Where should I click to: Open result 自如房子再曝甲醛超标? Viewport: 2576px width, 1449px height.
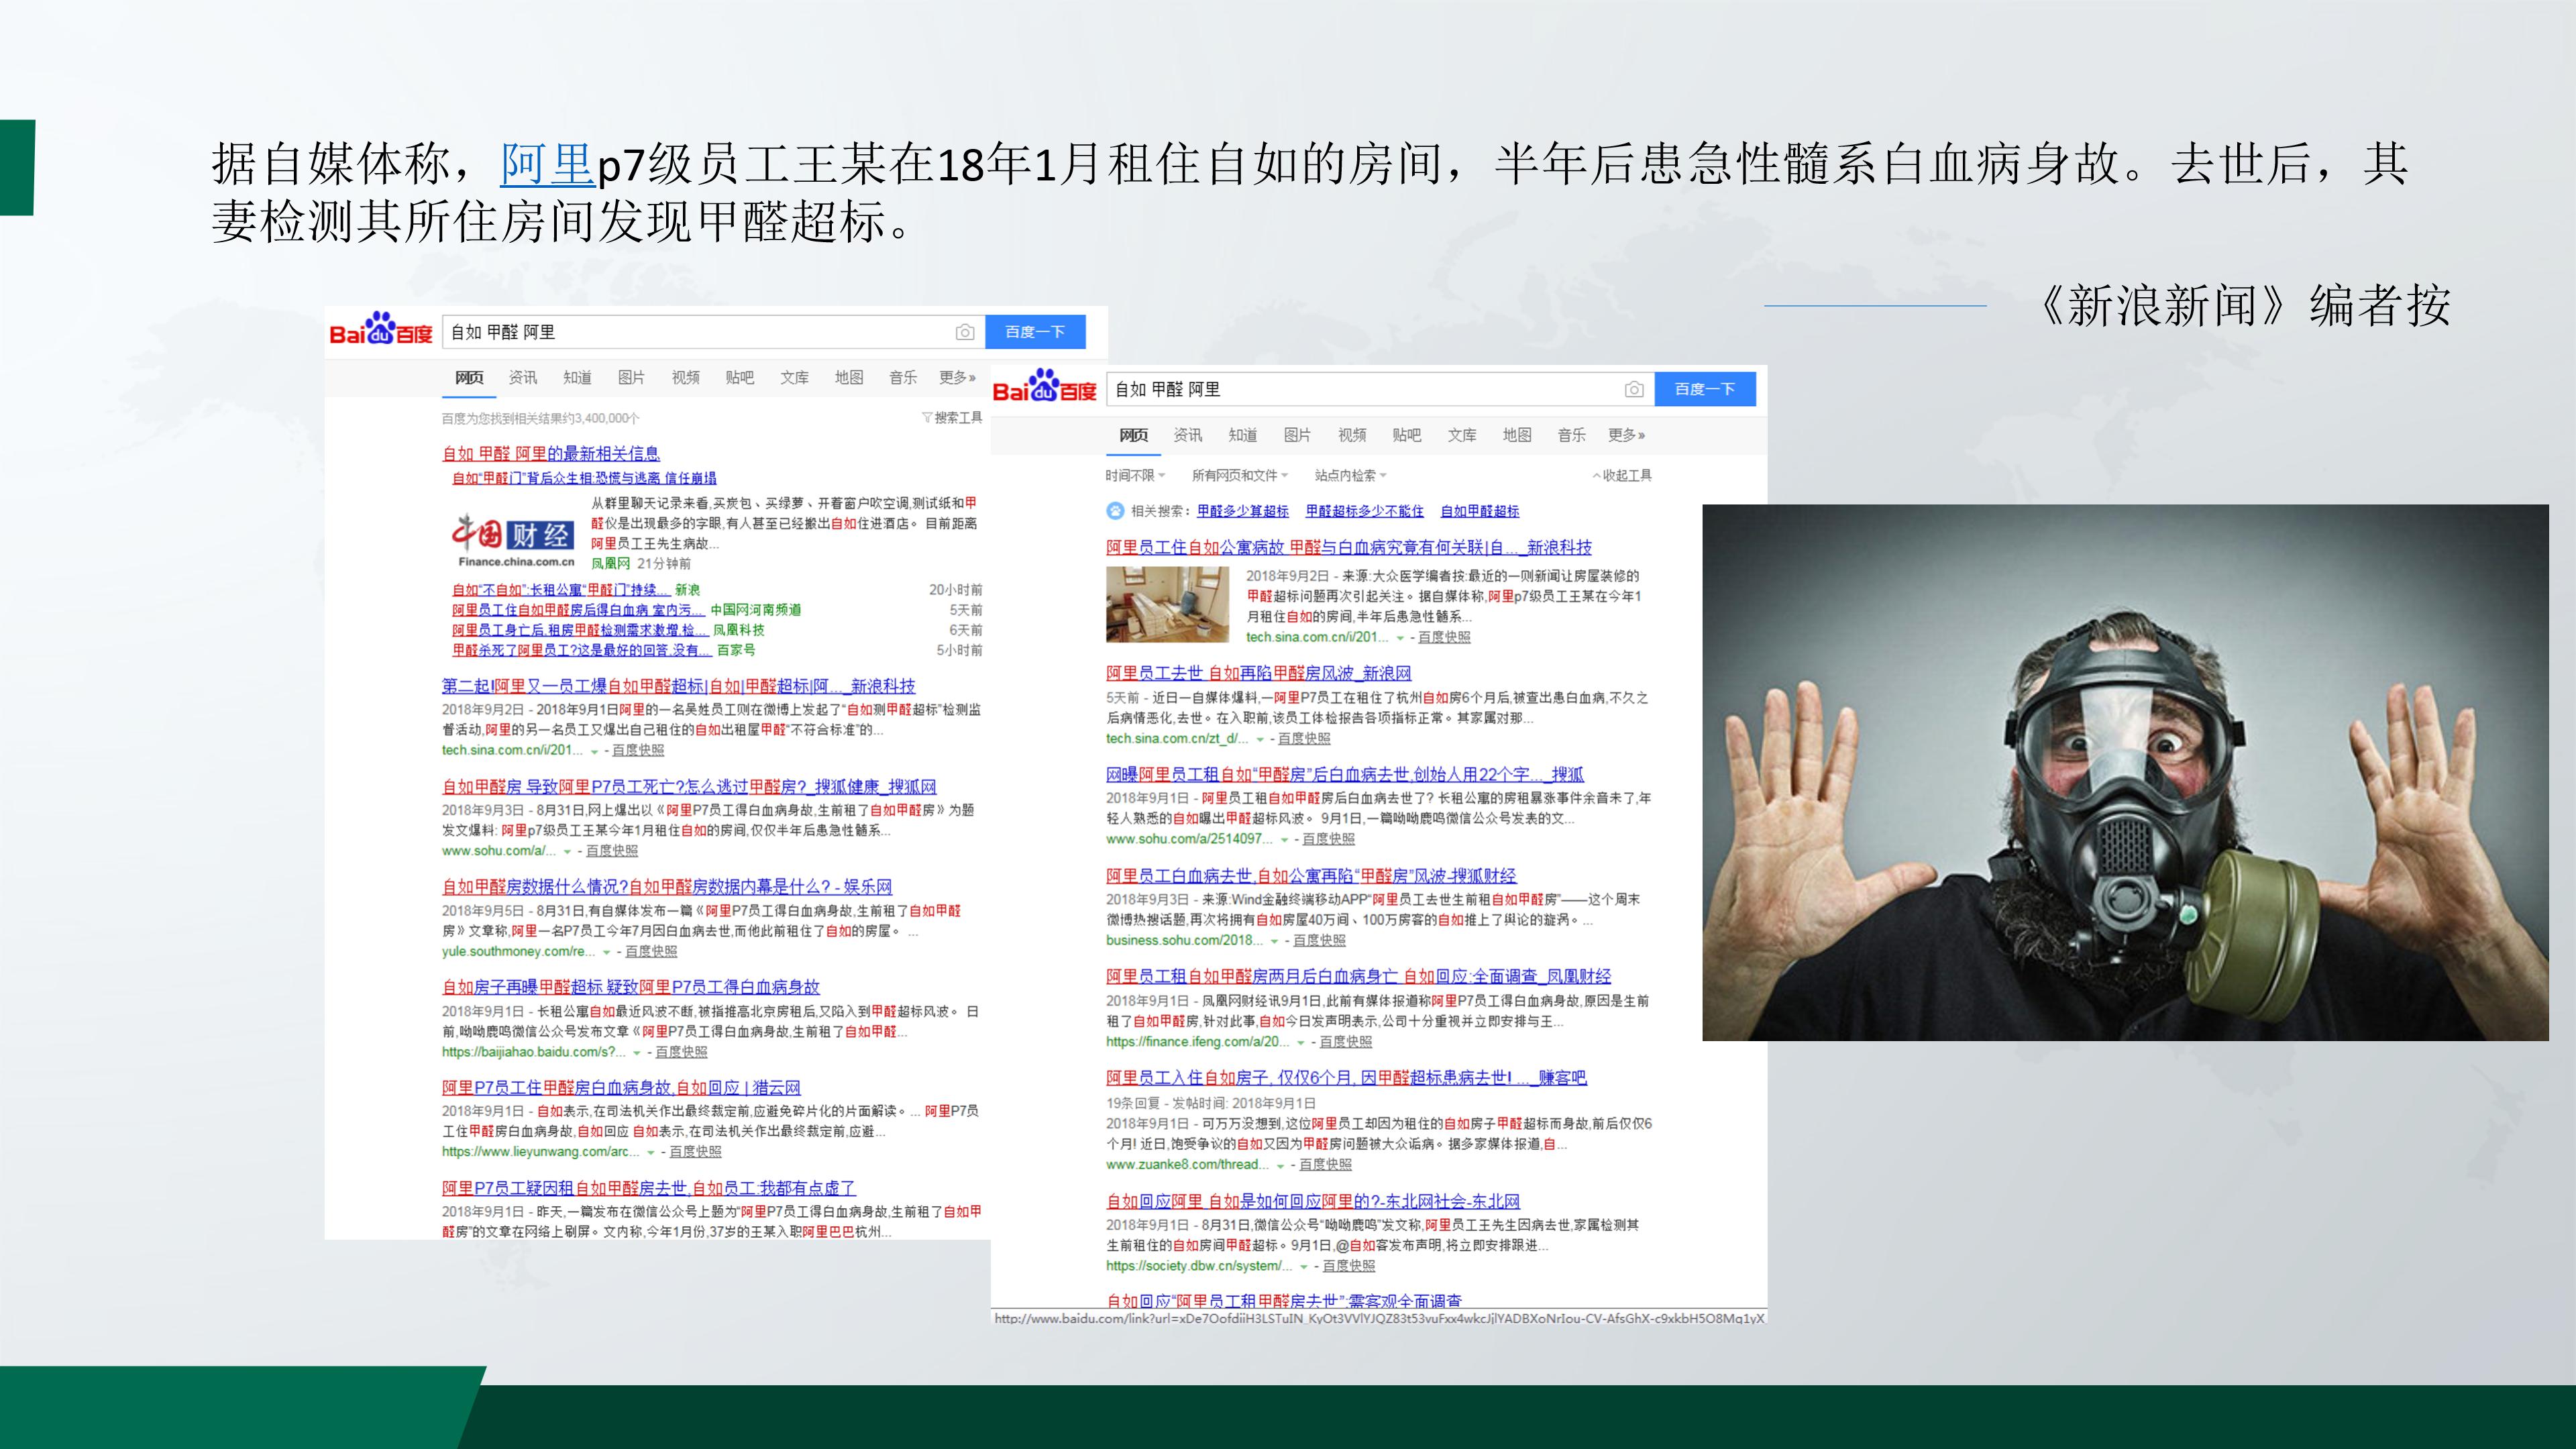point(631,987)
